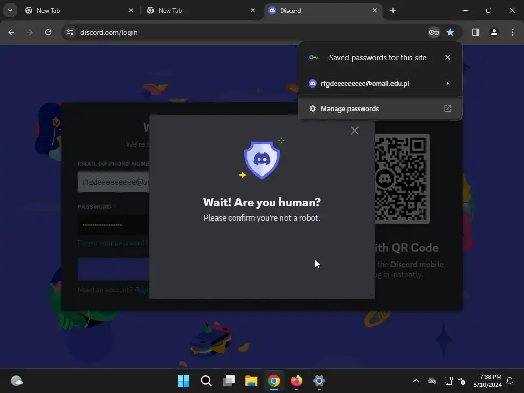524x393 pixels.
Task: Click the Chrome taskbar icon
Action: point(274,381)
